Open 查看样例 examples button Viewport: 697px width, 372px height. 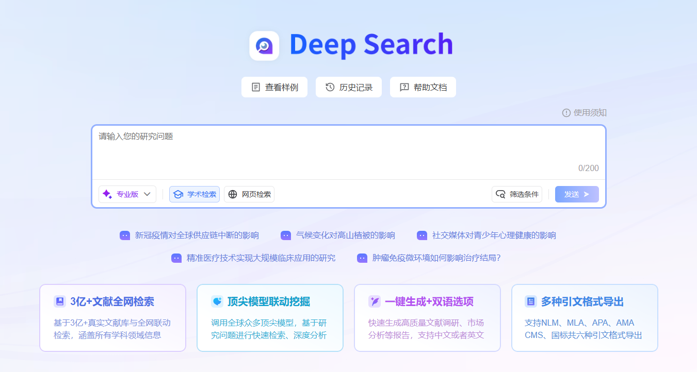[274, 87]
